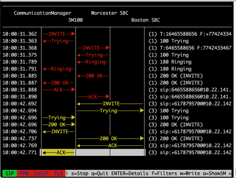Select the yellow Trying arrow at 10:00:42.696
This screenshot has height=178, width=236.
[58, 118]
